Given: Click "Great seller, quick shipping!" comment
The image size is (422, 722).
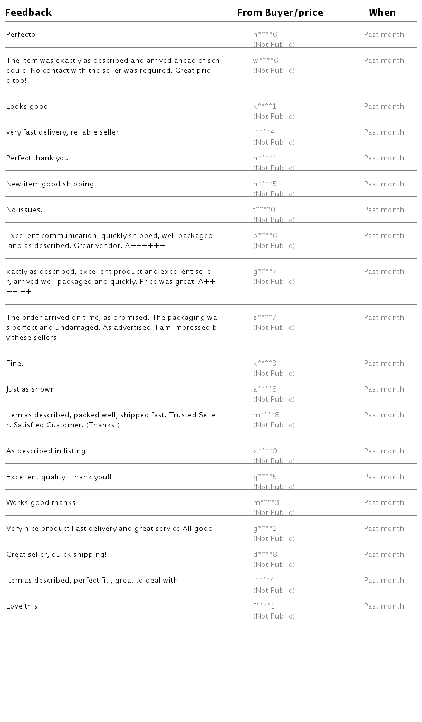Looking at the screenshot, I should [56, 555].
